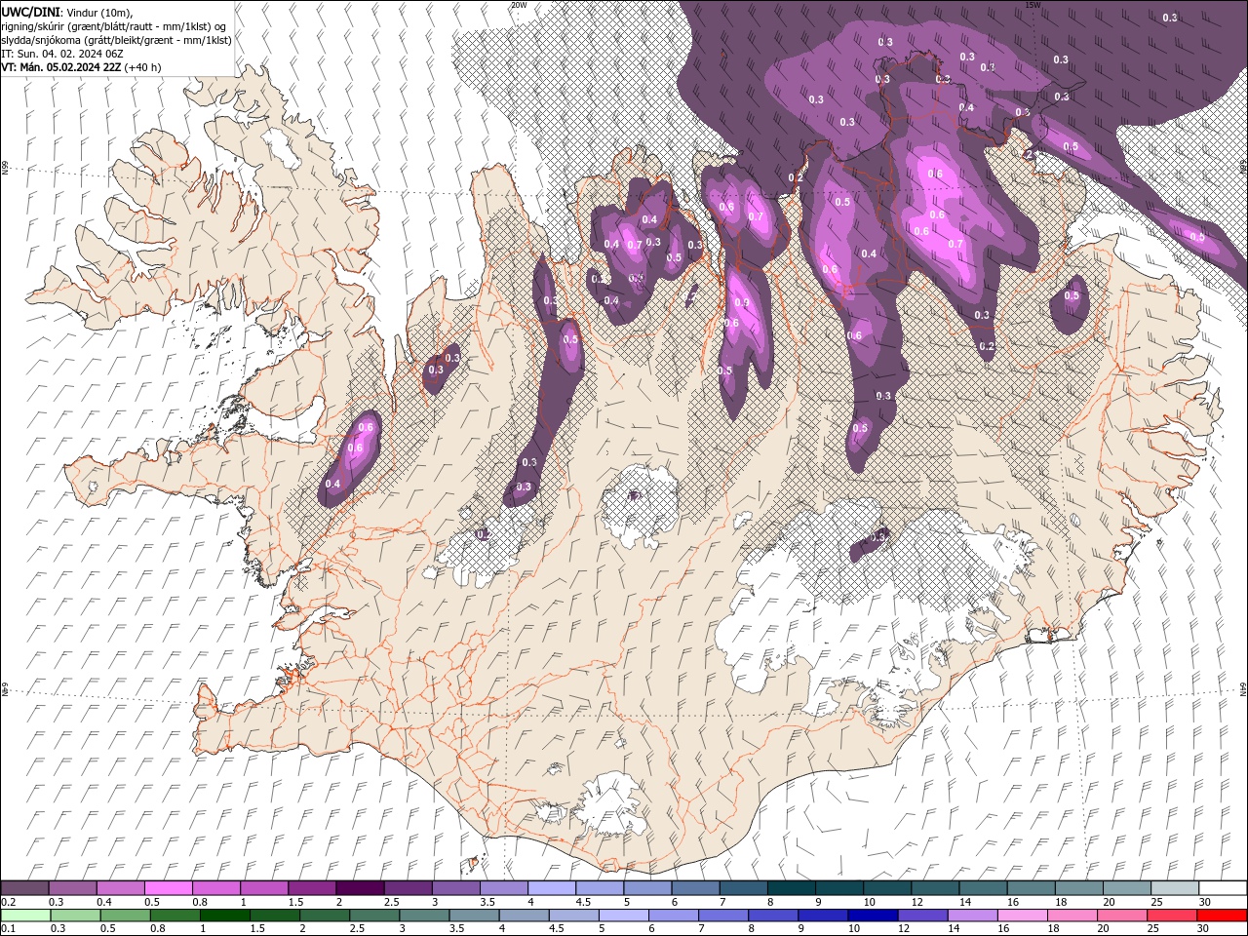The width and height of the screenshot is (1248, 936).
Task: Pick the 0.4 swatch in the upper purple scale
Action: tap(121, 888)
